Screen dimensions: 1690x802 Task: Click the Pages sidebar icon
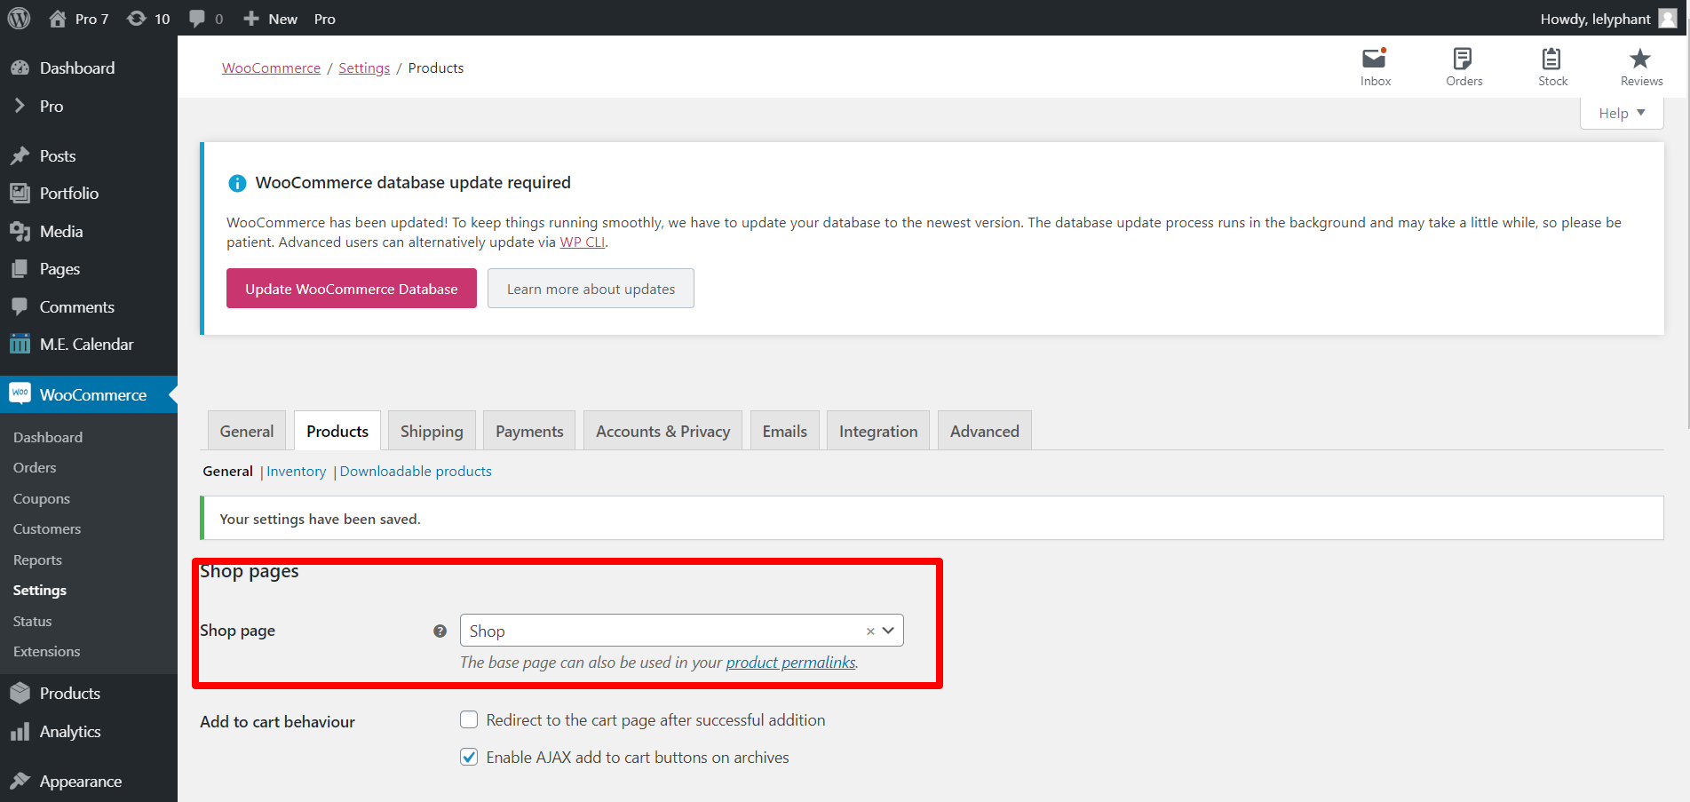coord(20,269)
